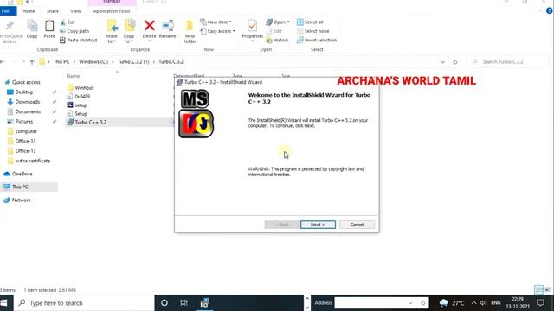The image size is (554, 311).
Task: Click Turbo.C.3.2 (1) in the breadcrumb
Action: point(133,61)
